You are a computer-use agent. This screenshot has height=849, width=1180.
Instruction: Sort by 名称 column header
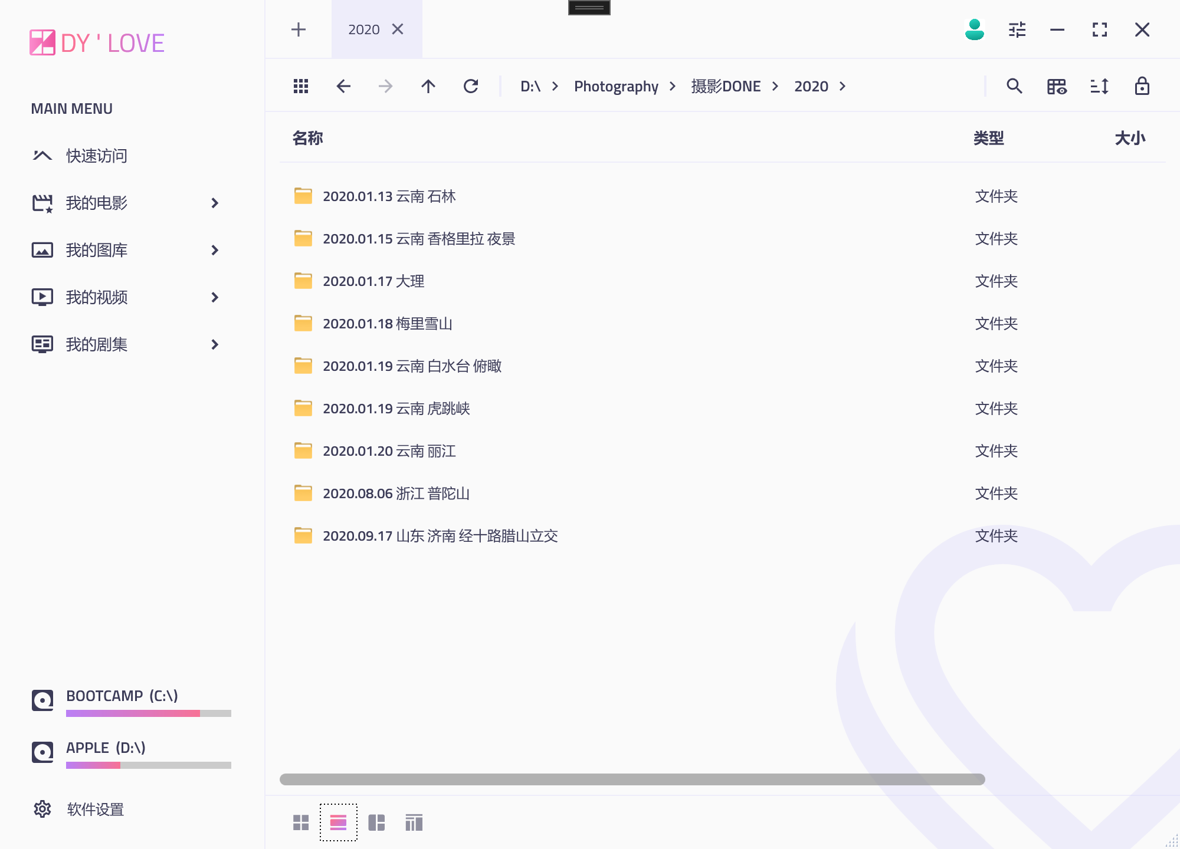308,138
